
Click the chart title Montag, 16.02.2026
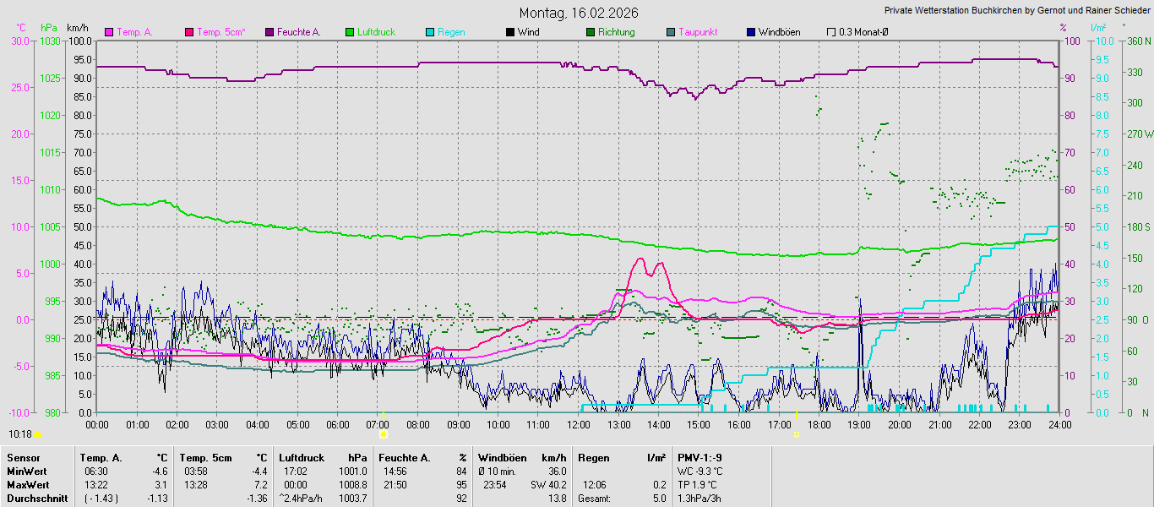579,13
